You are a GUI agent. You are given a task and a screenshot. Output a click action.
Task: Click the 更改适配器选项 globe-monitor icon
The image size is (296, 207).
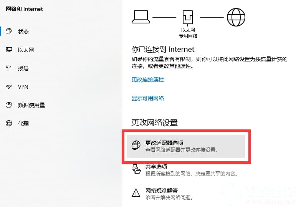click(136, 145)
